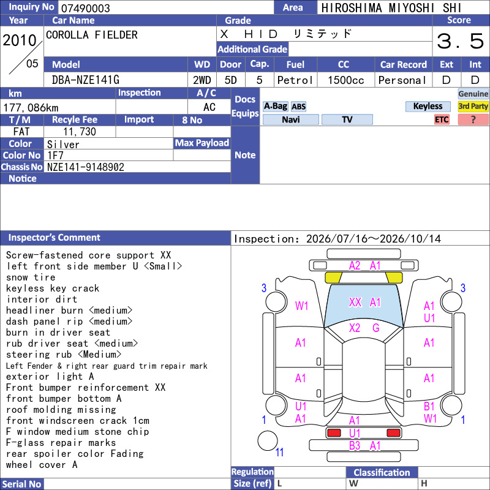Click the Navi equipment button
Viewport: 490px width, 490px height.
[290, 119]
